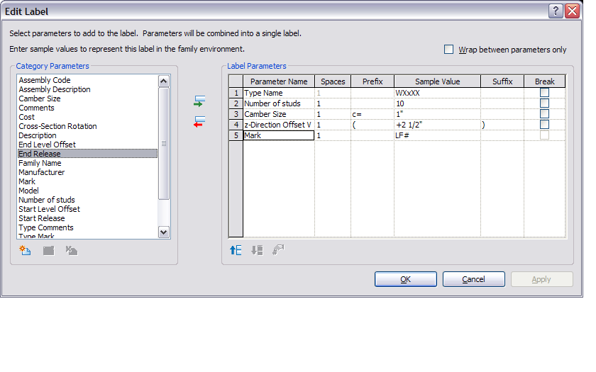This screenshot has height=372, width=596.
Task: Select Mark in the category list
Action: pyautogui.click(x=87, y=181)
